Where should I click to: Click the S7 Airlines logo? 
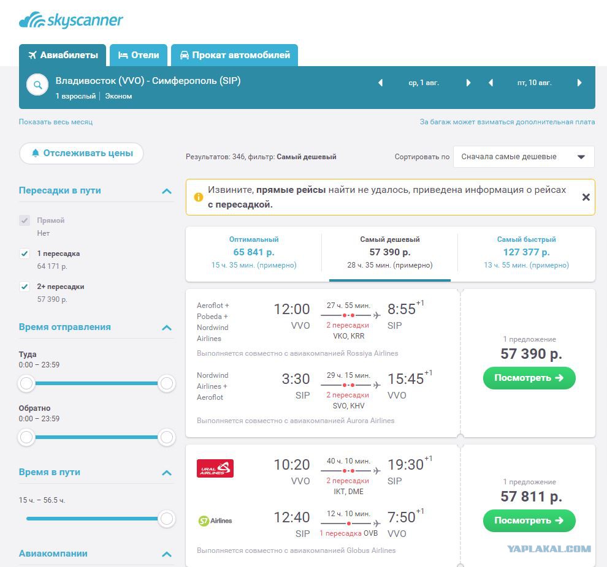[215, 521]
